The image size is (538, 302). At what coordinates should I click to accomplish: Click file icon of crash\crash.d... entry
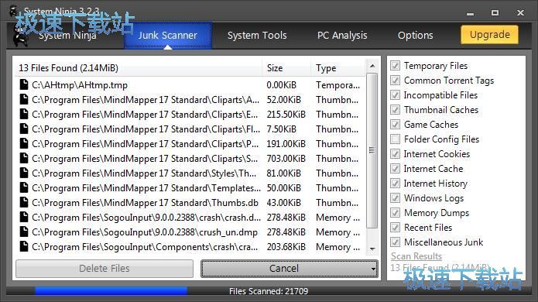24,218
